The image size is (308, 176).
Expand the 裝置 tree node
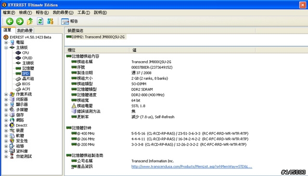[6, 131]
